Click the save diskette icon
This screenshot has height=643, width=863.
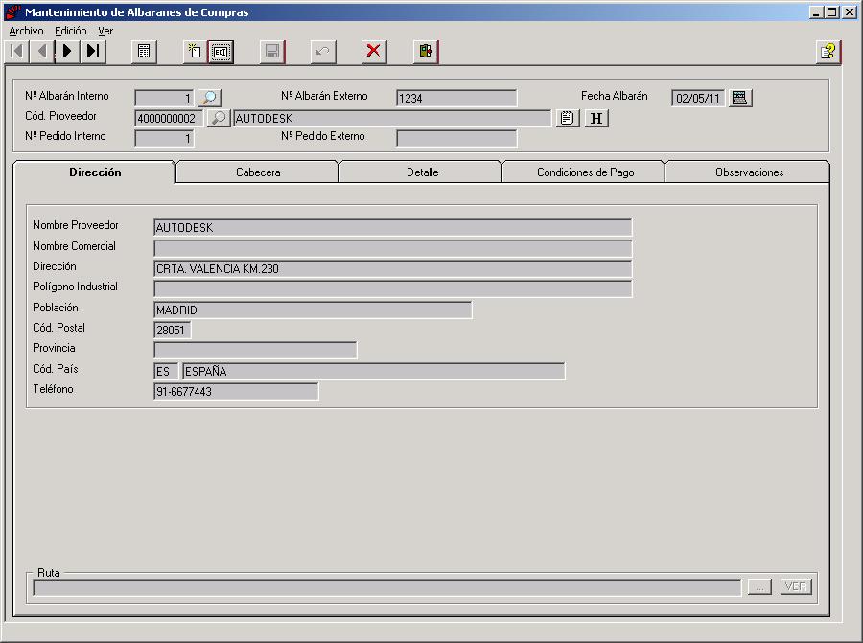tap(272, 52)
